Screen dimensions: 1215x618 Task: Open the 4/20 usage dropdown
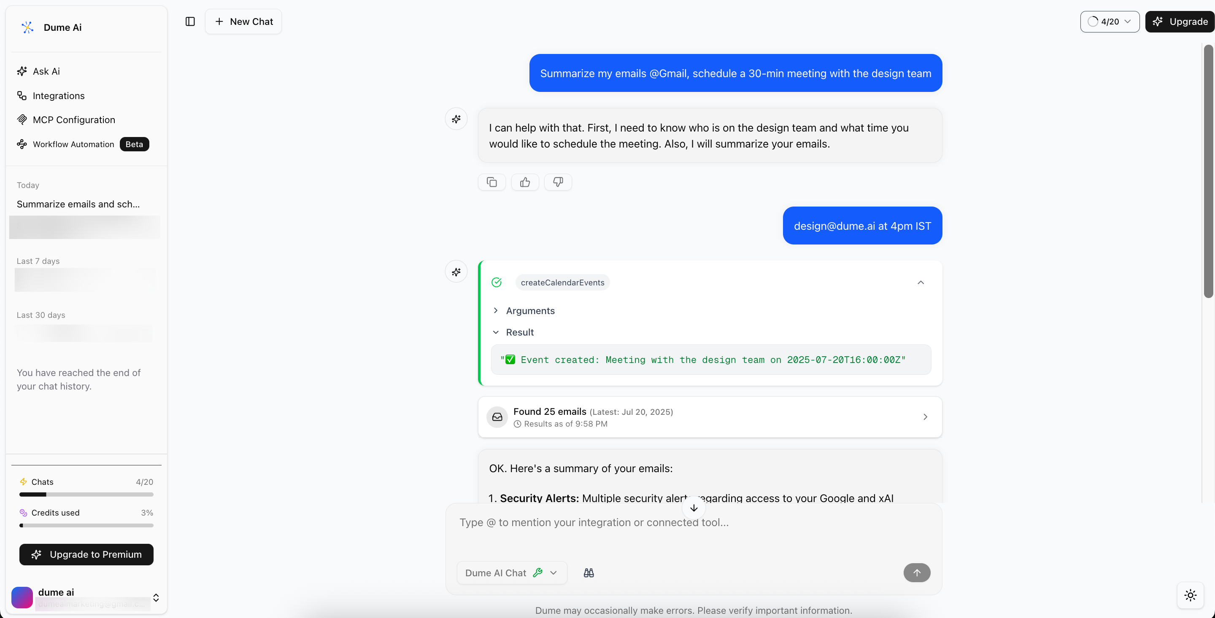tap(1110, 21)
